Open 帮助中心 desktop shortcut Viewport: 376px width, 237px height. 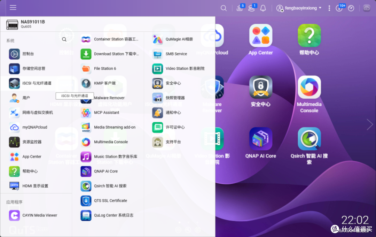coord(309,40)
